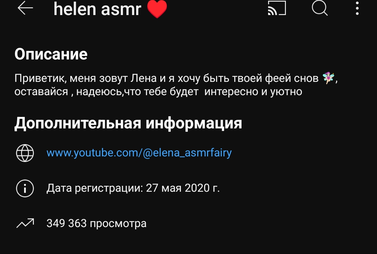377x254 pixels.
Task: Open the Cast to device icon
Action: click(277, 8)
